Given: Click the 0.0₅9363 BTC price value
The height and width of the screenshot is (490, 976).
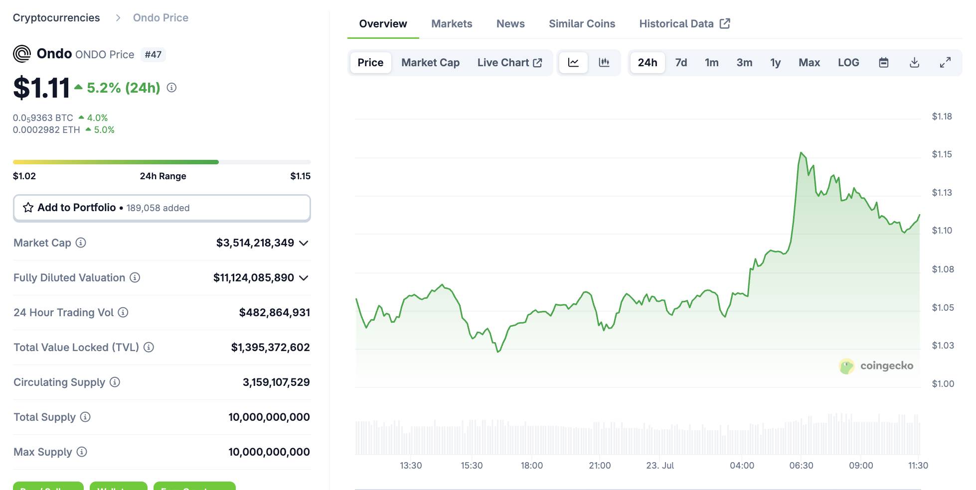Looking at the screenshot, I should (43, 118).
